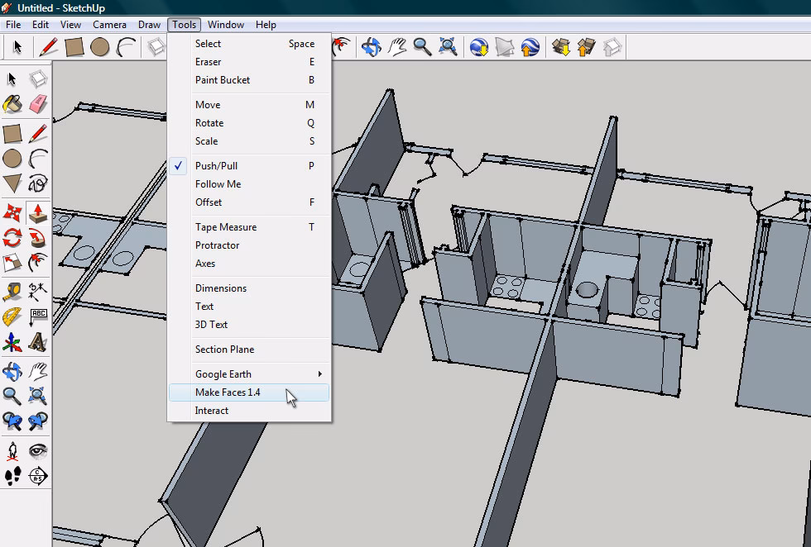This screenshot has height=547, width=811.
Task: Activate the Freehand drawing tool icon
Action: 38,183
